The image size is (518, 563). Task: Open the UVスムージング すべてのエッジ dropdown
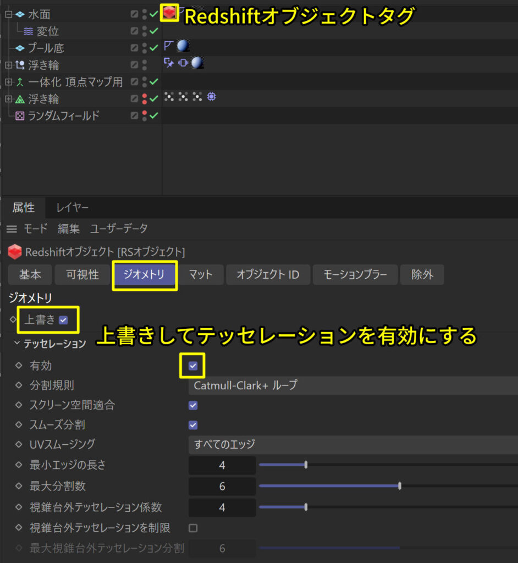click(x=353, y=444)
